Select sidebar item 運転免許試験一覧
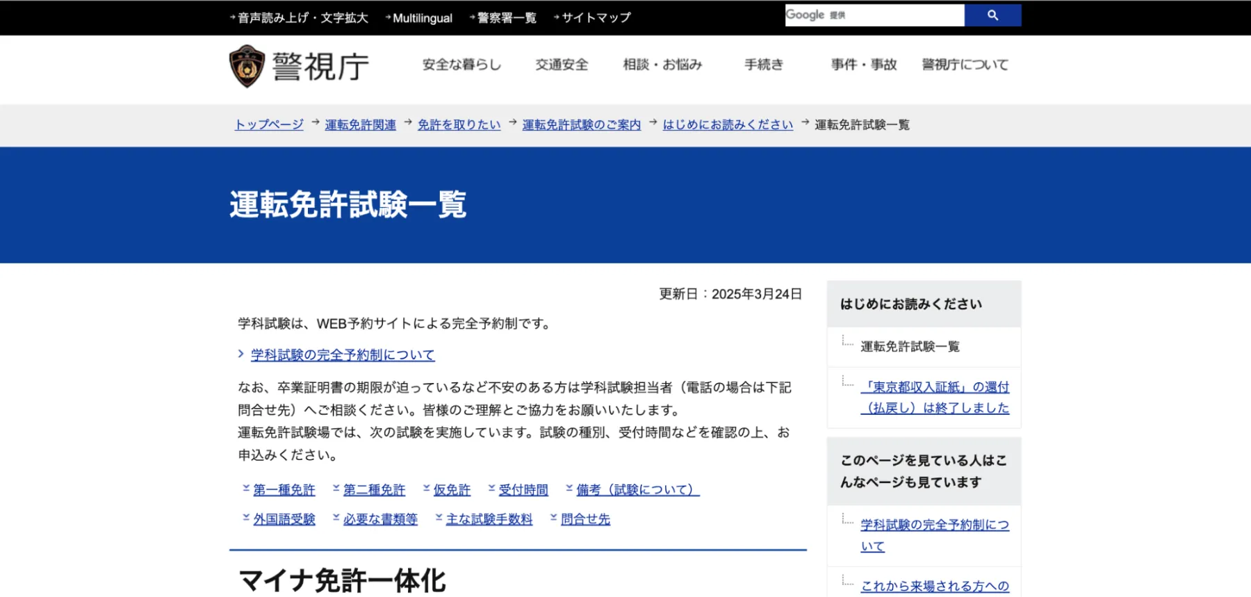The height and width of the screenshot is (597, 1251). 910,346
